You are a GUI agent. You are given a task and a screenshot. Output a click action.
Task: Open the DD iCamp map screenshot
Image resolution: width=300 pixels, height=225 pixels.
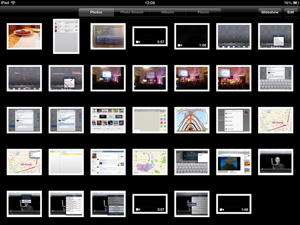click(x=276, y=120)
